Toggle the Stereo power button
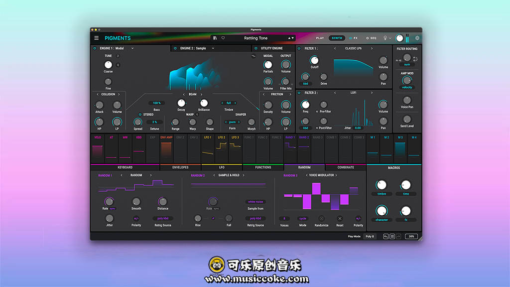This screenshot has width=510, height=287. 140,115
